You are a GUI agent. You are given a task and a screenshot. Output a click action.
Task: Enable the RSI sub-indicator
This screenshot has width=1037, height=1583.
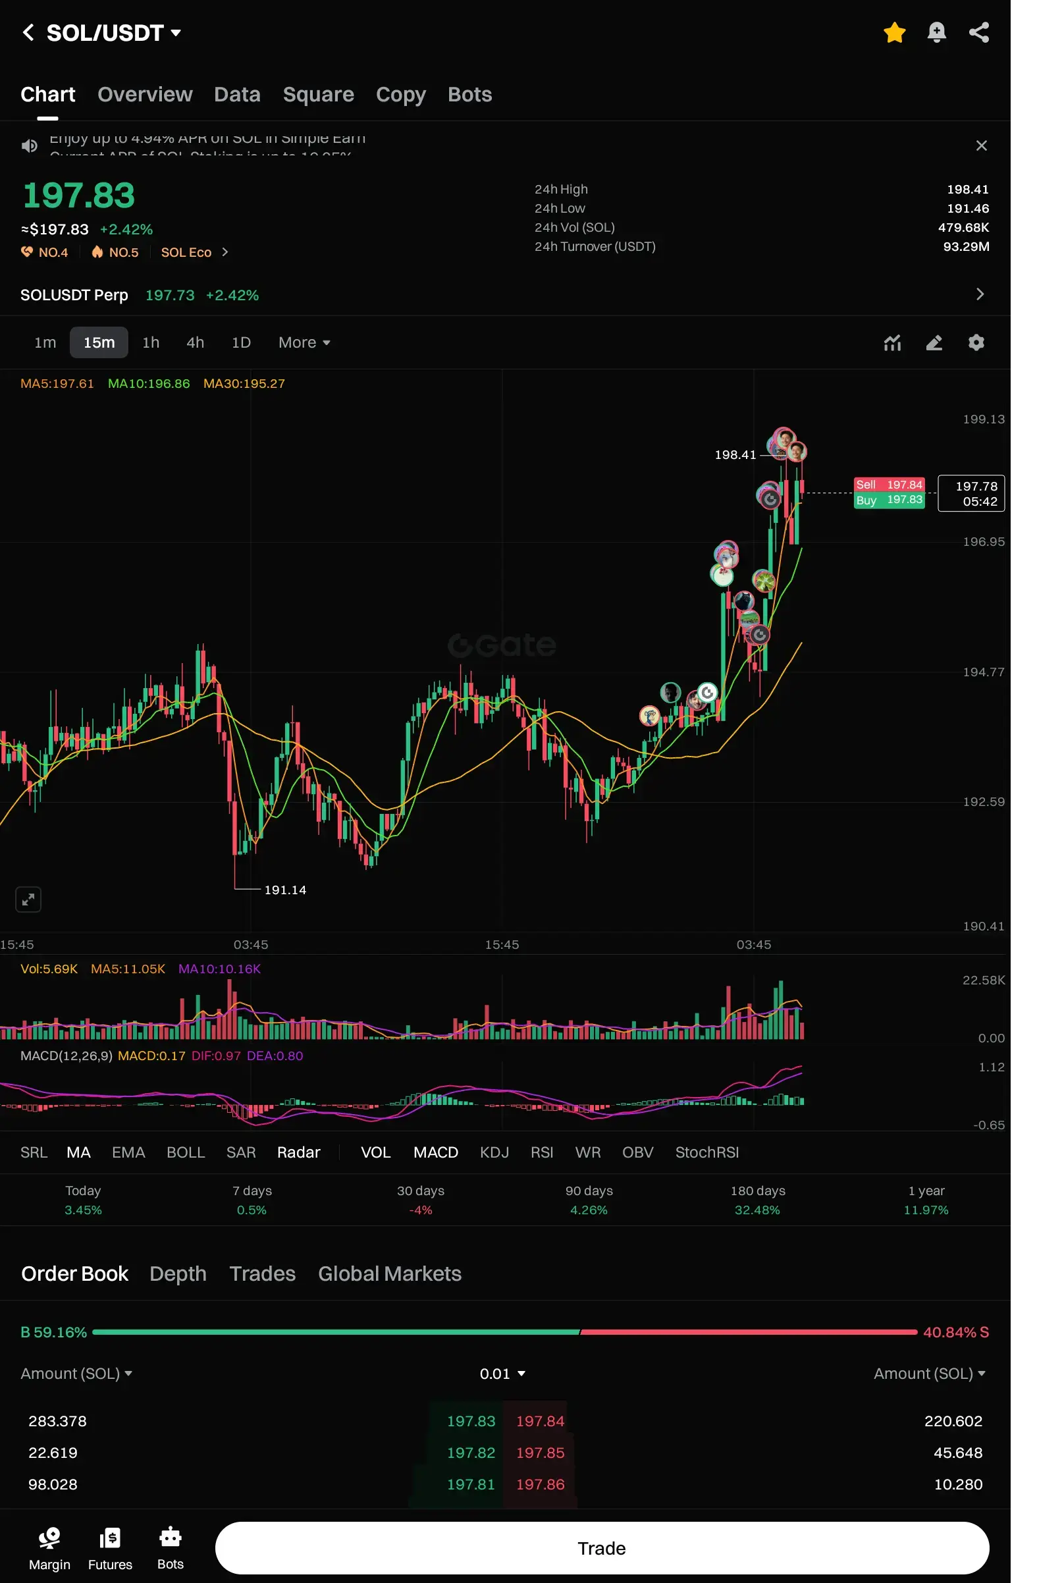541,1152
